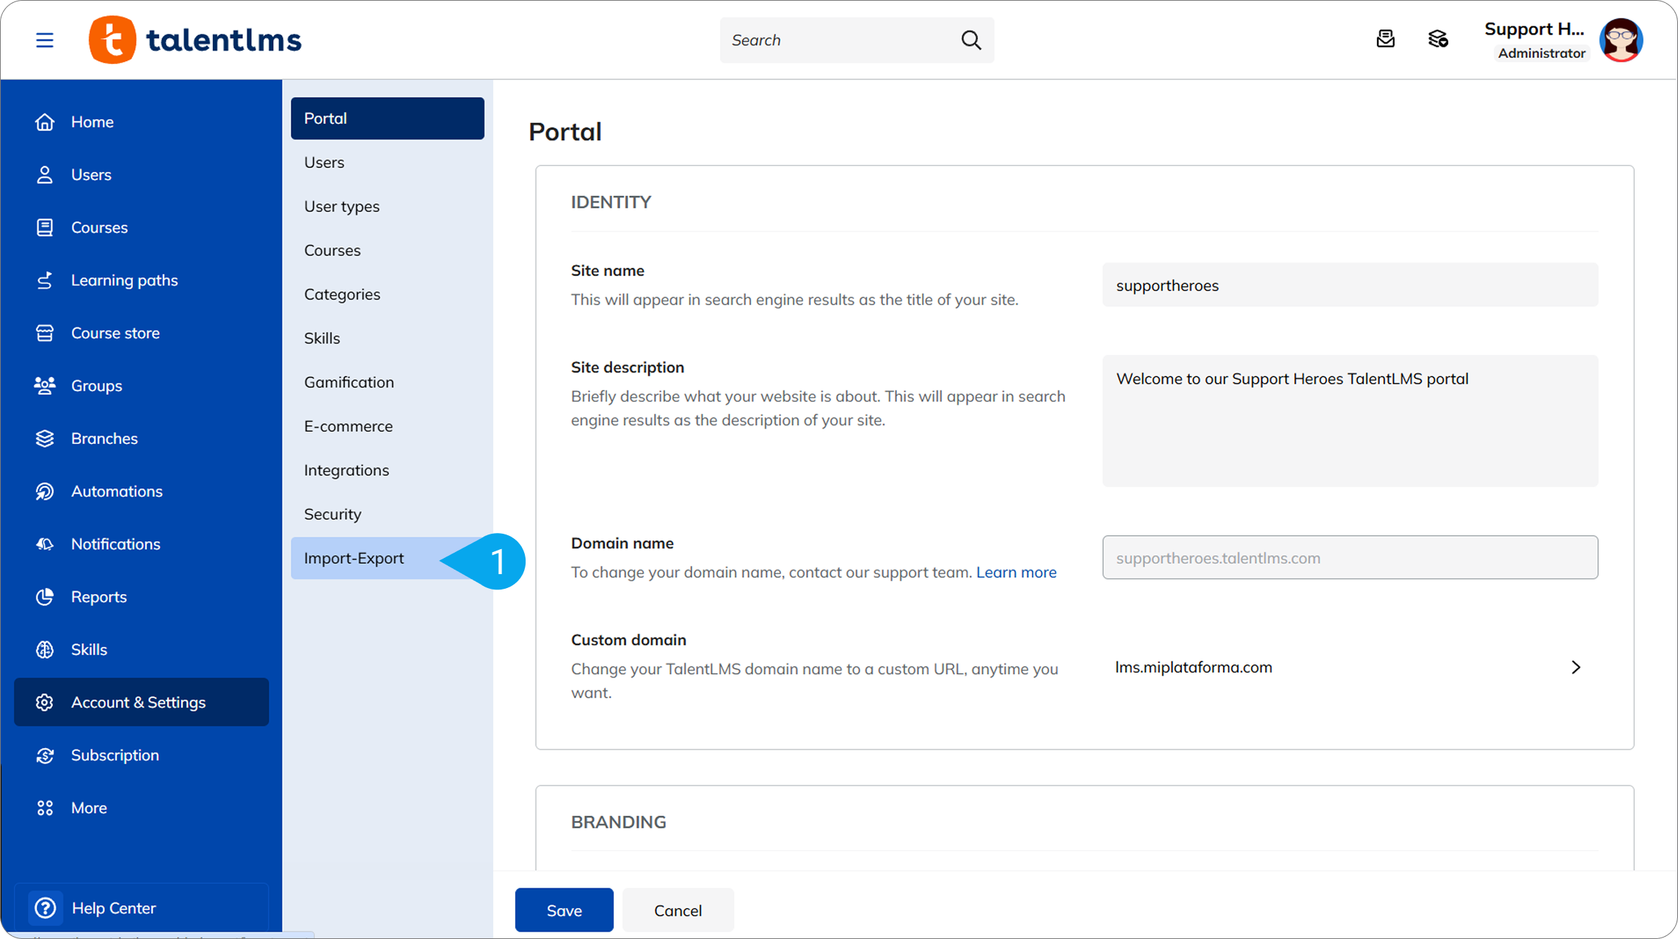Image resolution: width=1678 pixels, height=939 pixels.
Task: Open the messages inbox icon
Action: click(x=1385, y=39)
